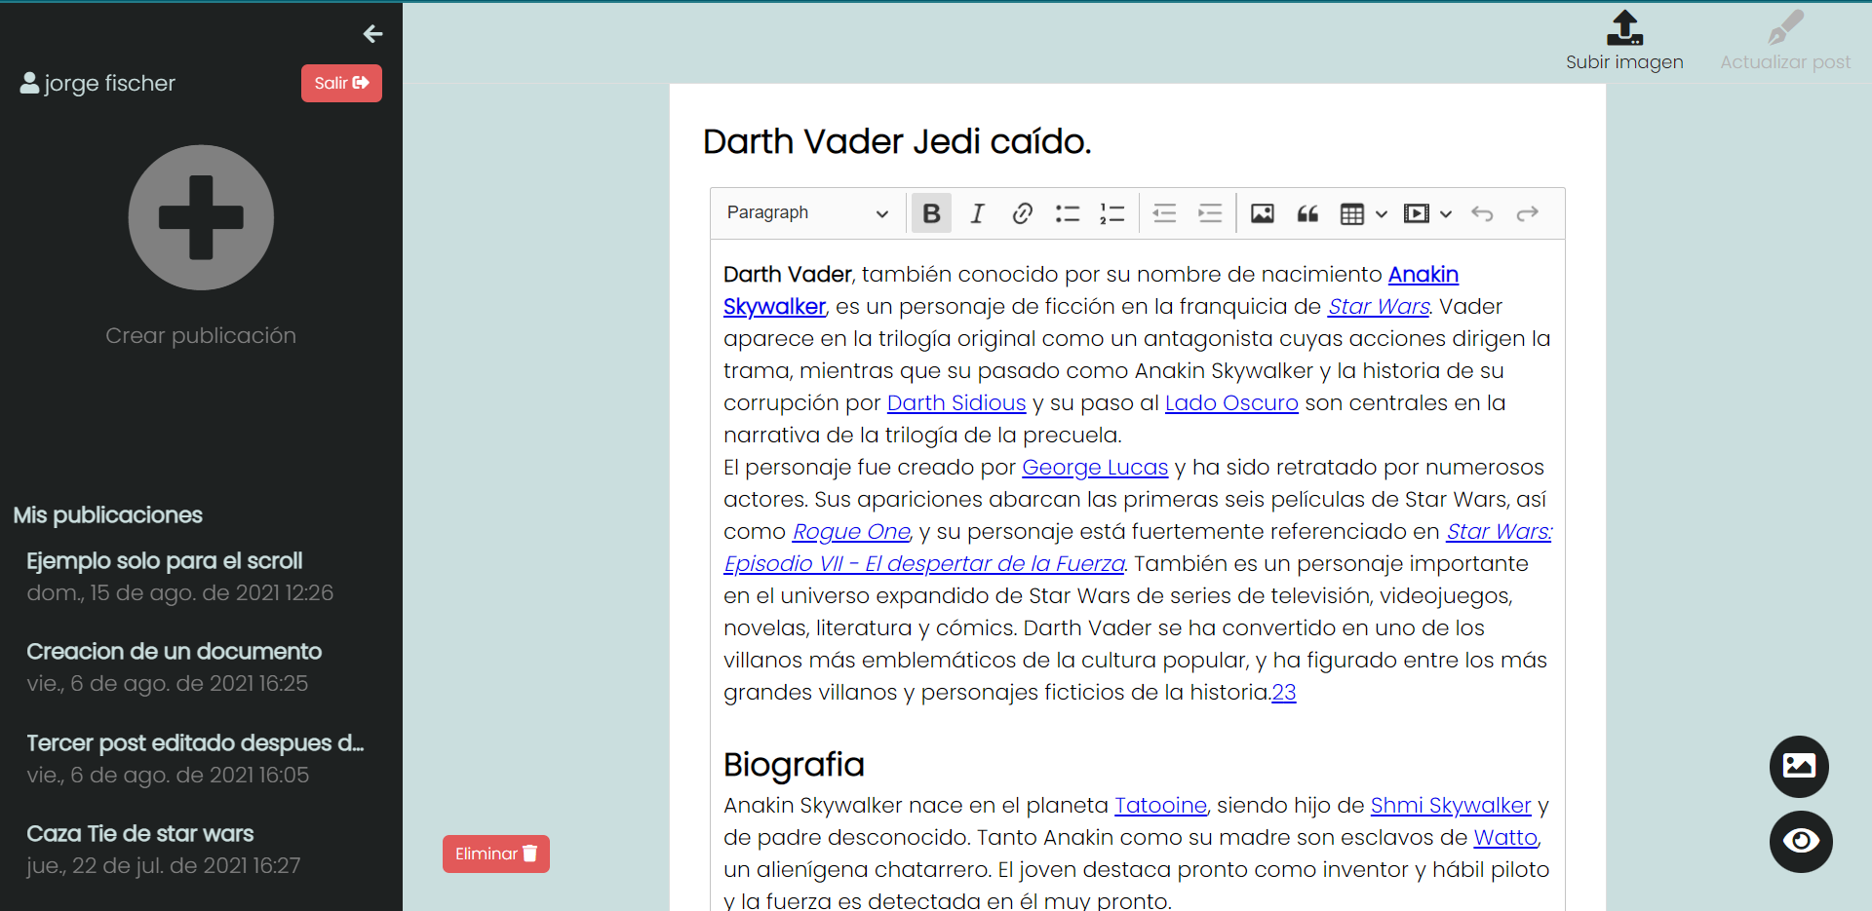Click the Darth Sidious link

coord(956,403)
